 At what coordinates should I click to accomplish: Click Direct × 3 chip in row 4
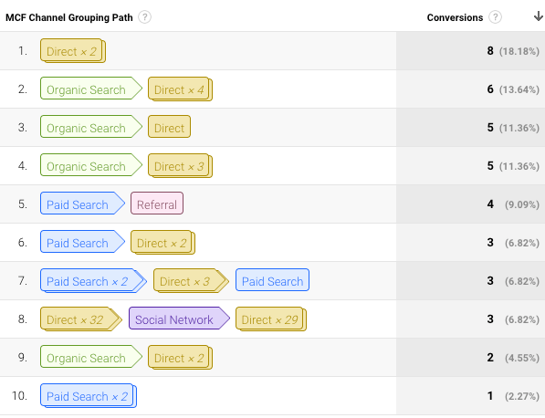(x=180, y=166)
